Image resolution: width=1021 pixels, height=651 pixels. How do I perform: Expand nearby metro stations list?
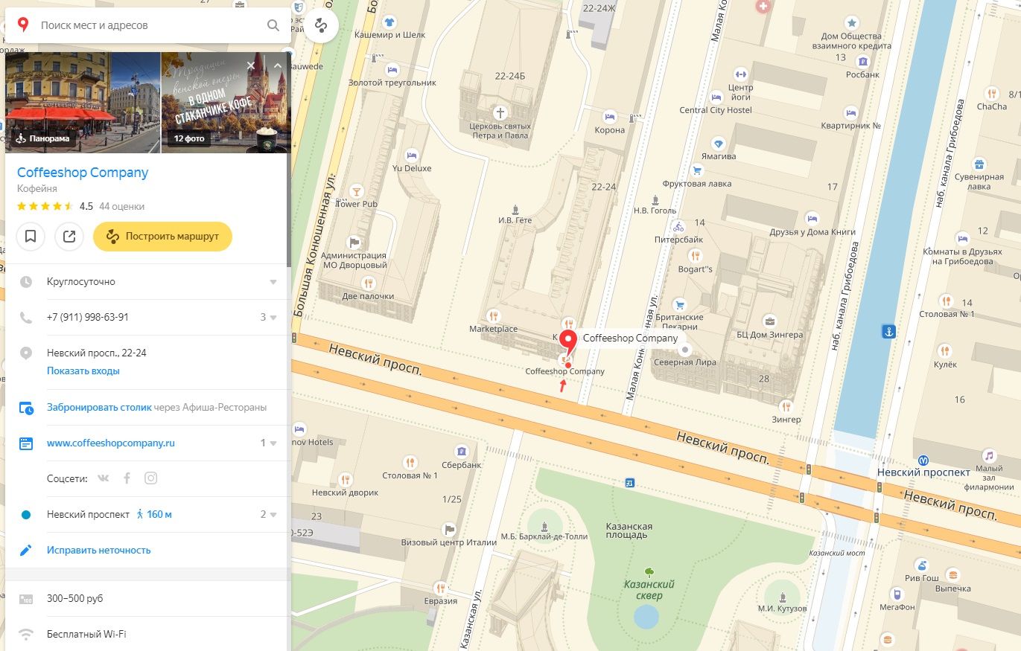point(273,515)
